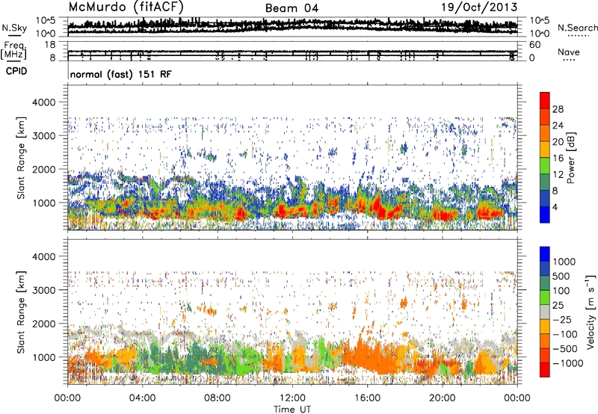Click 'normal (fast) 151 RF' text

pos(121,74)
